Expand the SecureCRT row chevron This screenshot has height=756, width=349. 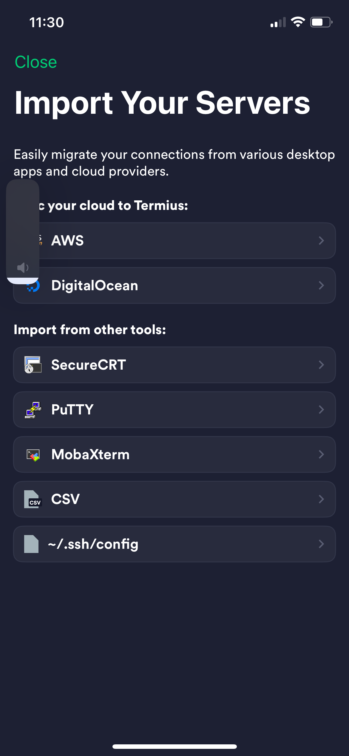click(322, 365)
